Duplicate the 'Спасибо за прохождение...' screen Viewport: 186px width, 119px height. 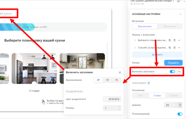(x=170, y=48)
